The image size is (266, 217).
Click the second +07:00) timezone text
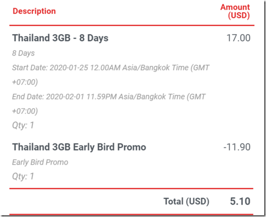pyautogui.click(x=25, y=111)
